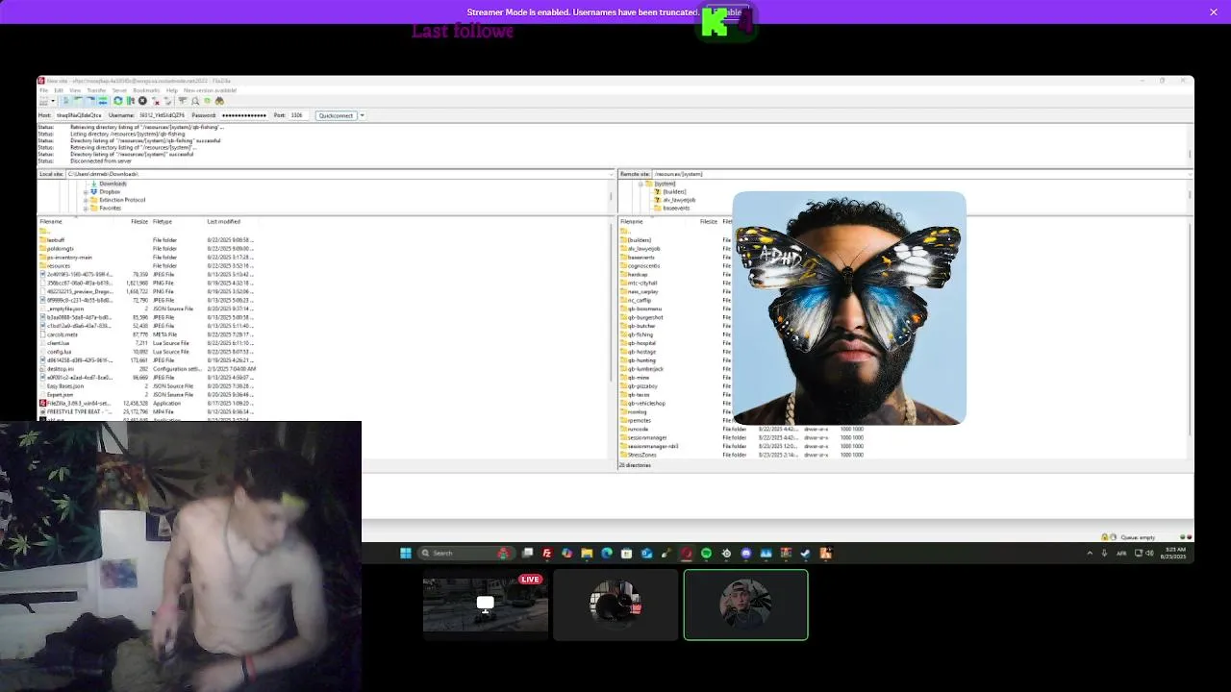Click the Disable button in the Streamer Mode banner
The width and height of the screenshot is (1231, 692).
[x=728, y=12]
